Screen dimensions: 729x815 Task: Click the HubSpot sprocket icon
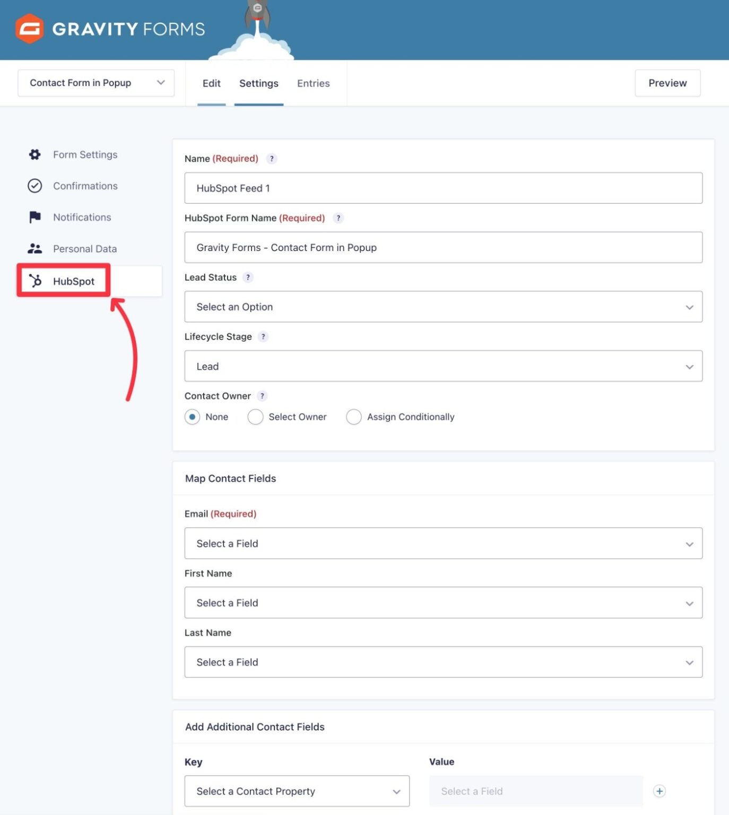point(36,281)
